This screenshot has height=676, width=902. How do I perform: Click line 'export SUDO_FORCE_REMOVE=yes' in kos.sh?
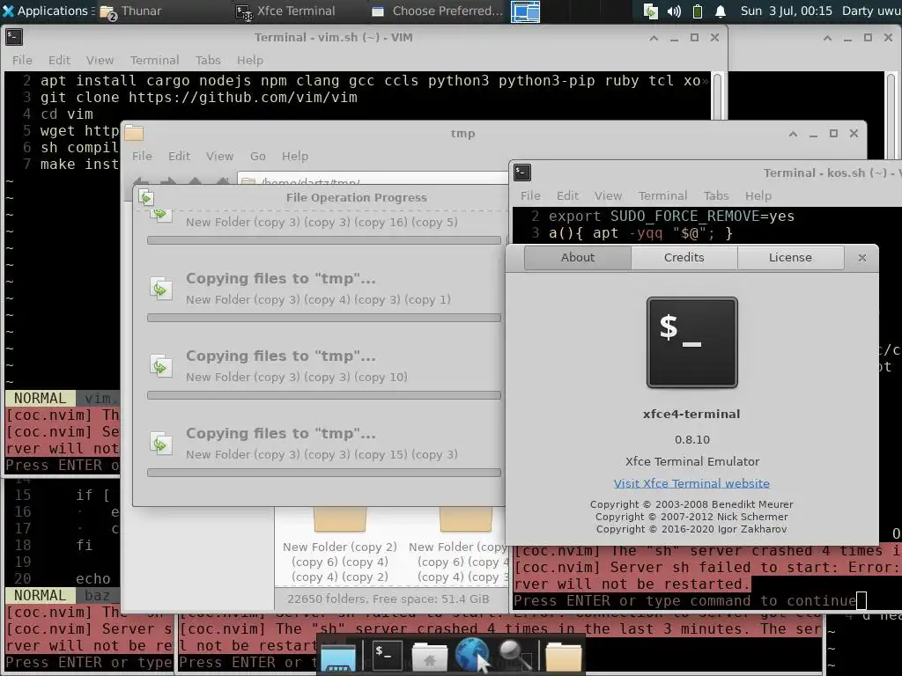pyautogui.click(x=671, y=217)
